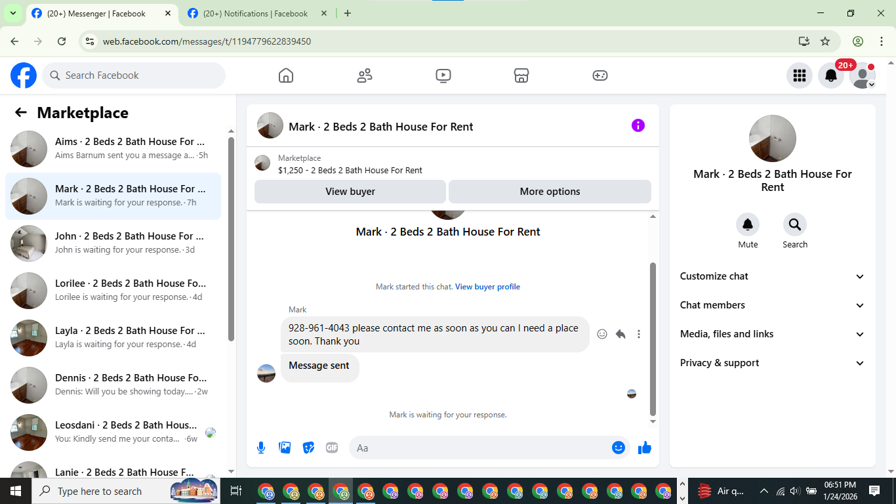The image size is (896, 504).
Task: Expand Media, files and links section
Action: tap(773, 334)
